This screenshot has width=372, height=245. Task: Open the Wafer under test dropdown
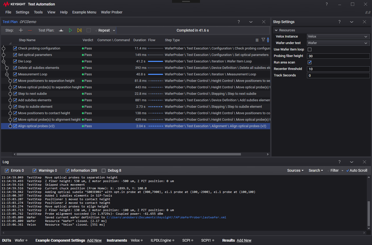coord(338,43)
